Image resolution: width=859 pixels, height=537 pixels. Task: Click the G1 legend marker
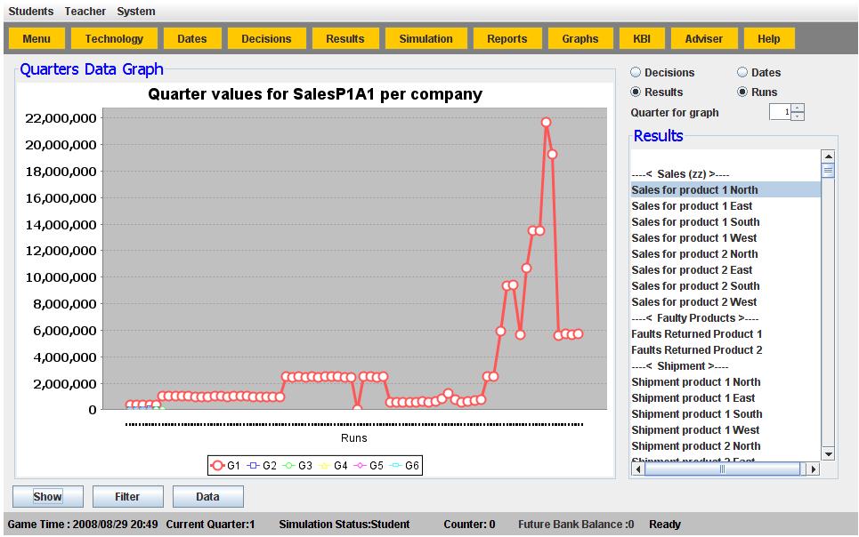click(217, 465)
